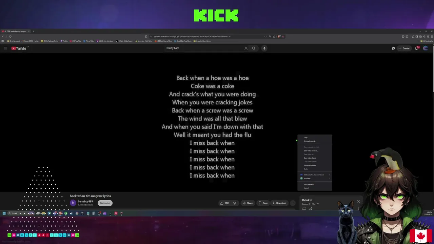Screen dimensions: 434x244
Task: Download the video
Action: coord(279,203)
